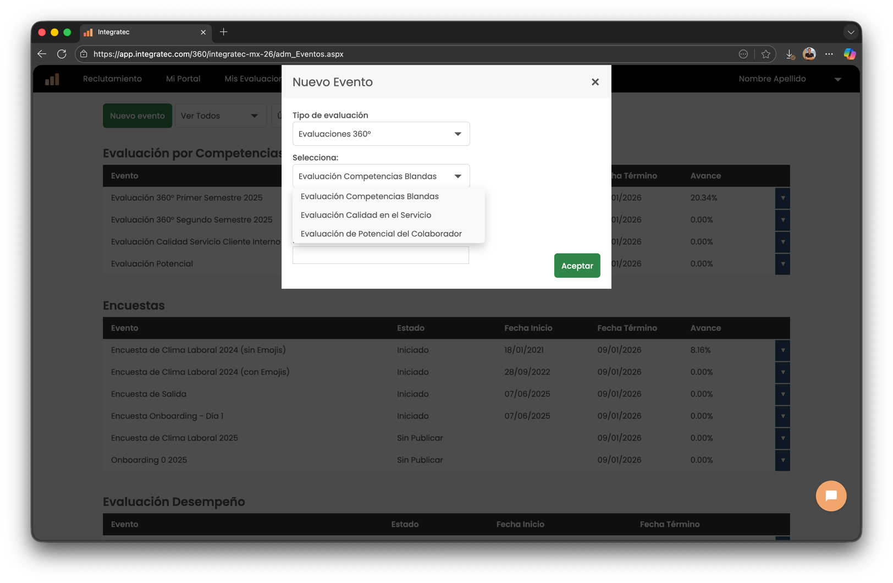Click the orange chat bubble icon
Viewport: 893px width, 583px height.
click(x=830, y=496)
